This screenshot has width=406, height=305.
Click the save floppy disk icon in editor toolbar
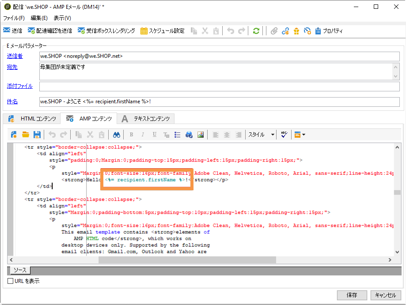(37, 135)
